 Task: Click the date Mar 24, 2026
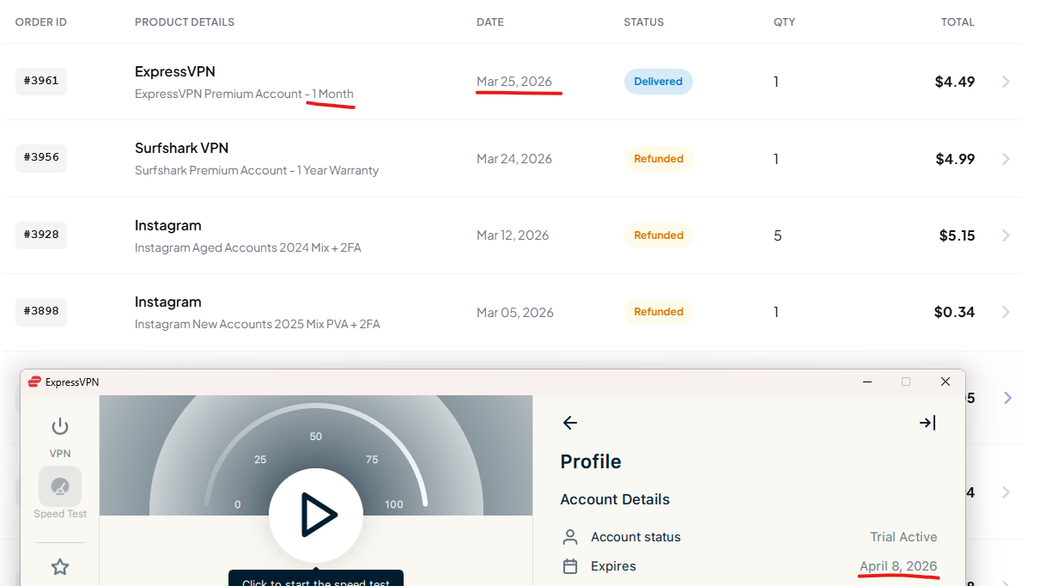(514, 159)
